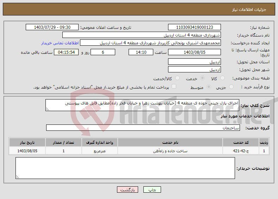The height and width of the screenshot is (199, 278).
Task: Click service code cell ج-42-421
Action: click(241, 151)
